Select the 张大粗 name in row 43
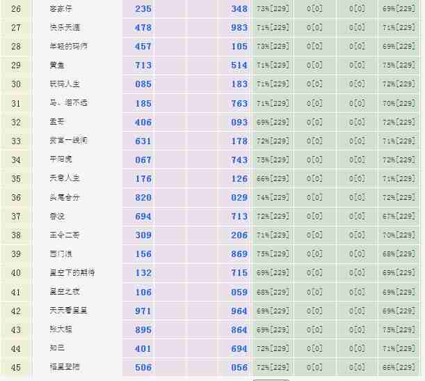425x381 pixels. tap(62, 329)
